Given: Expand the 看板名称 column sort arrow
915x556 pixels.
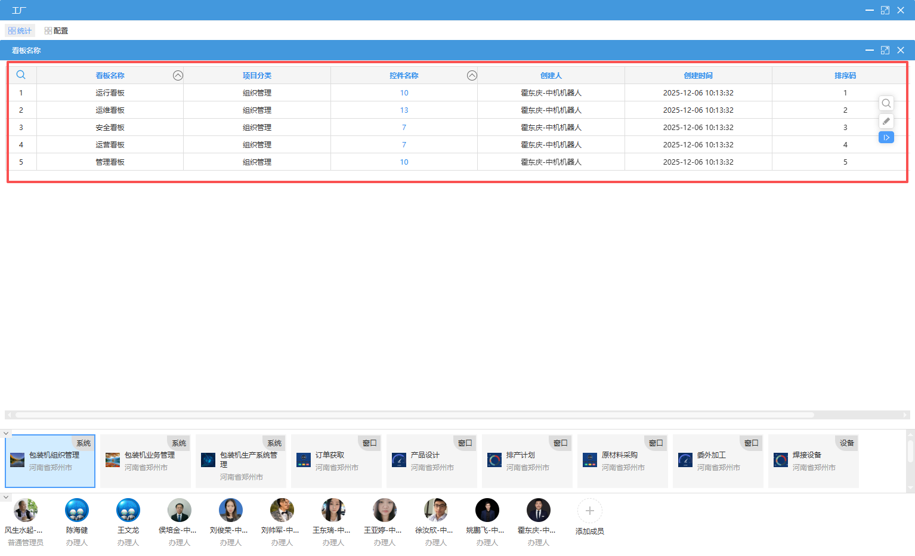Looking at the screenshot, I should pos(178,75).
